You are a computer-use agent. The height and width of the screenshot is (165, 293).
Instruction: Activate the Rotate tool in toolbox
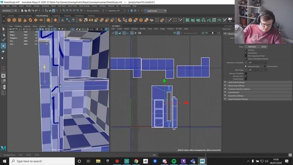[3, 51]
